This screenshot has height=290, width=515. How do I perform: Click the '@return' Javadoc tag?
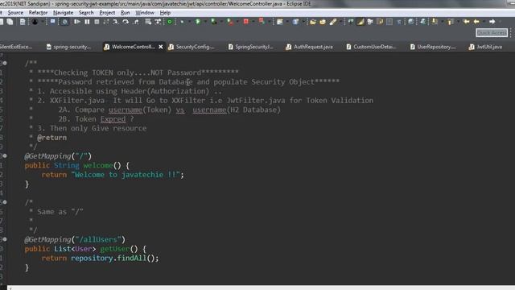point(51,138)
